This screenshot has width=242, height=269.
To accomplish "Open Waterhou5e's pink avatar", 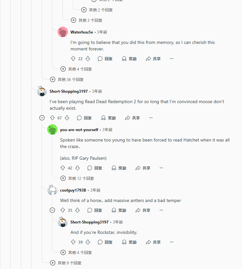I will point(63,32).
